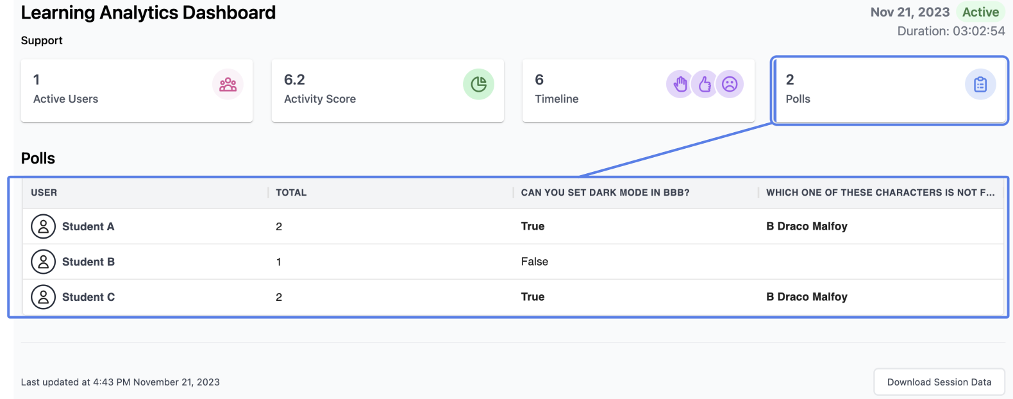
Task: Open the Active Users card
Action: [x=137, y=90]
